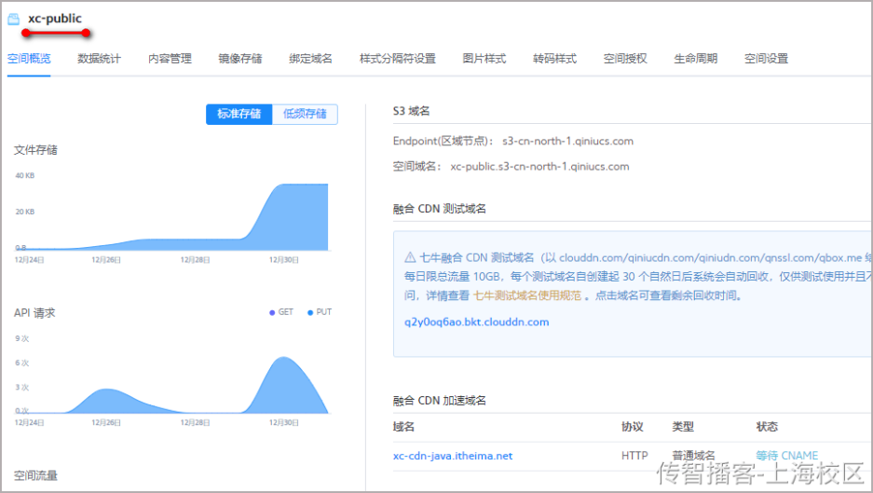Click the 融合 CDN 测试域名 heading
The width and height of the screenshot is (873, 493).
tap(439, 209)
